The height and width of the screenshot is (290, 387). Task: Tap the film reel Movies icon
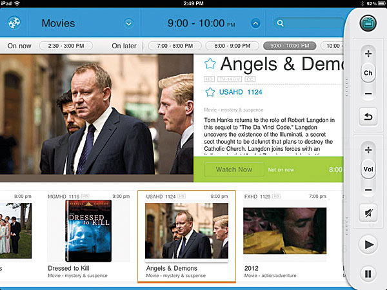[14, 23]
